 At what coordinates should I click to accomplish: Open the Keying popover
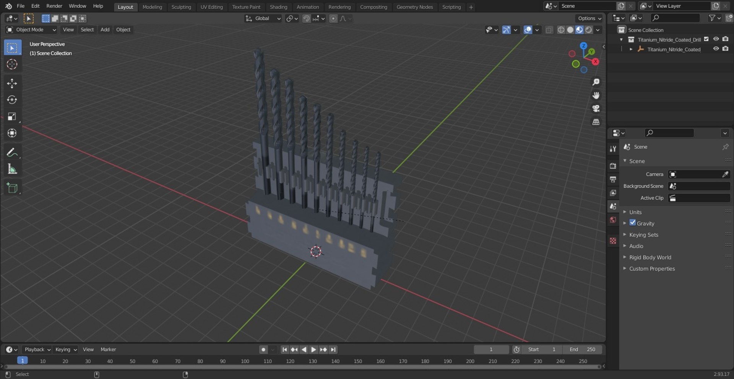pyautogui.click(x=66, y=350)
